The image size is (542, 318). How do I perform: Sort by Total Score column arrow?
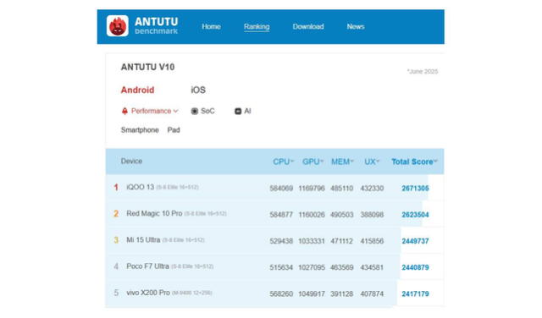[x=435, y=162]
